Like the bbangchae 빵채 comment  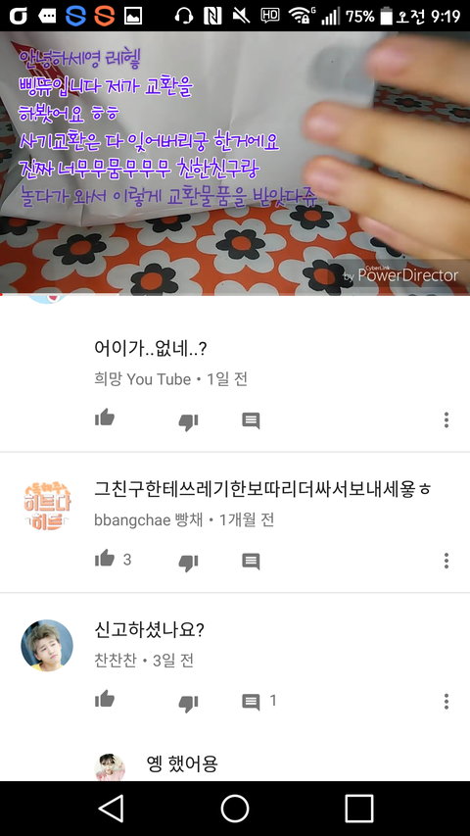pyautogui.click(x=105, y=559)
